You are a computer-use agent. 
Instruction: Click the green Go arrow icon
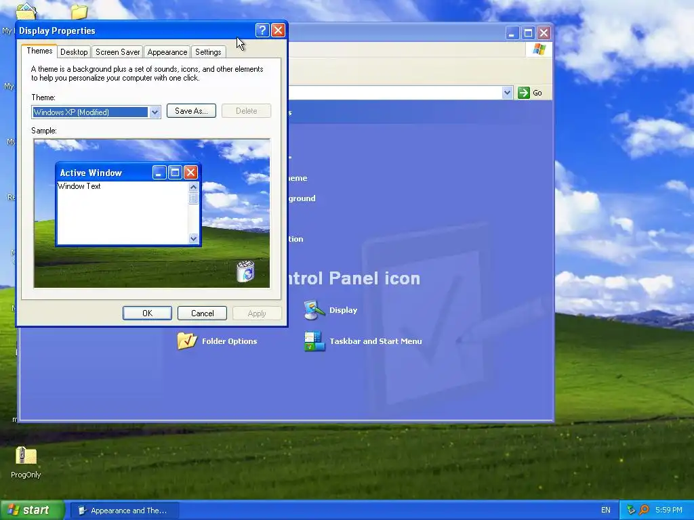pos(524,92)
